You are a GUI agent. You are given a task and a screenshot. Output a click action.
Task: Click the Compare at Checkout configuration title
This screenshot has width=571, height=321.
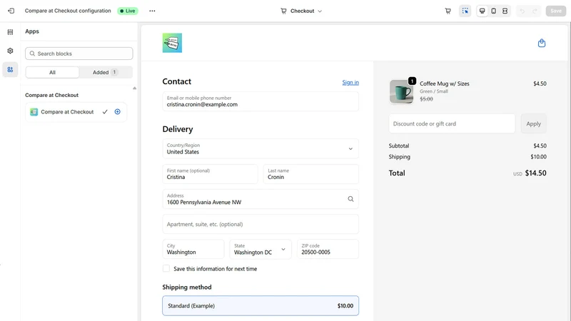(x=68, y=11)
